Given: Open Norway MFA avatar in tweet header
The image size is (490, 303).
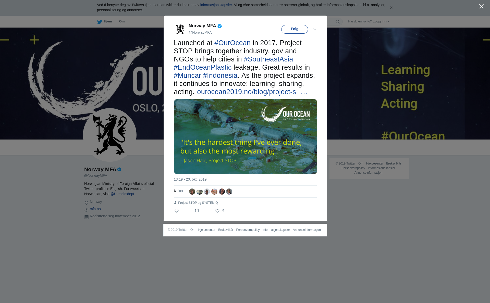Looking at the screenshot, I should coord(180,29).
